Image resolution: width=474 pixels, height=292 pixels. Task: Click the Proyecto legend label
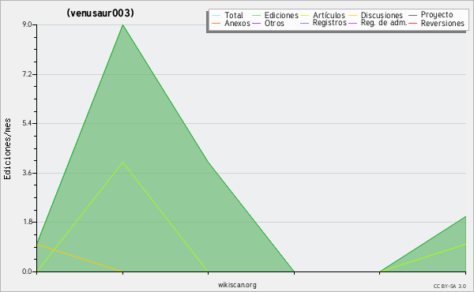[x=437, y=15]
